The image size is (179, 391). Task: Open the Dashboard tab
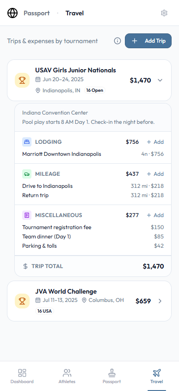tap(22, 376)
